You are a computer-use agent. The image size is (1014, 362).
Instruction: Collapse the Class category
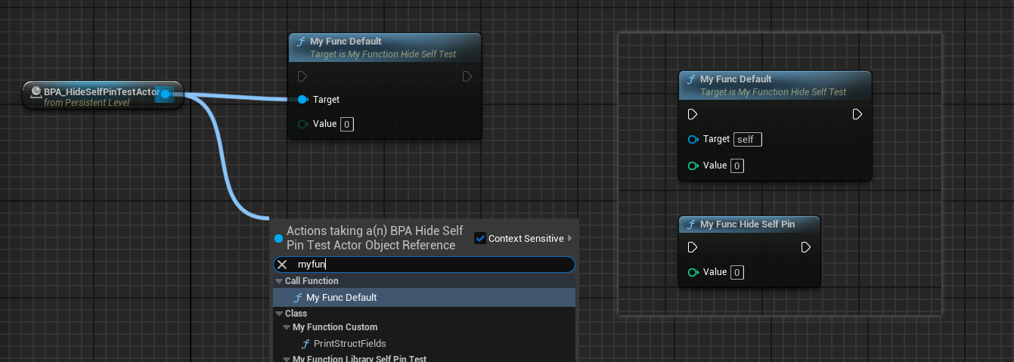coord(278,314)
